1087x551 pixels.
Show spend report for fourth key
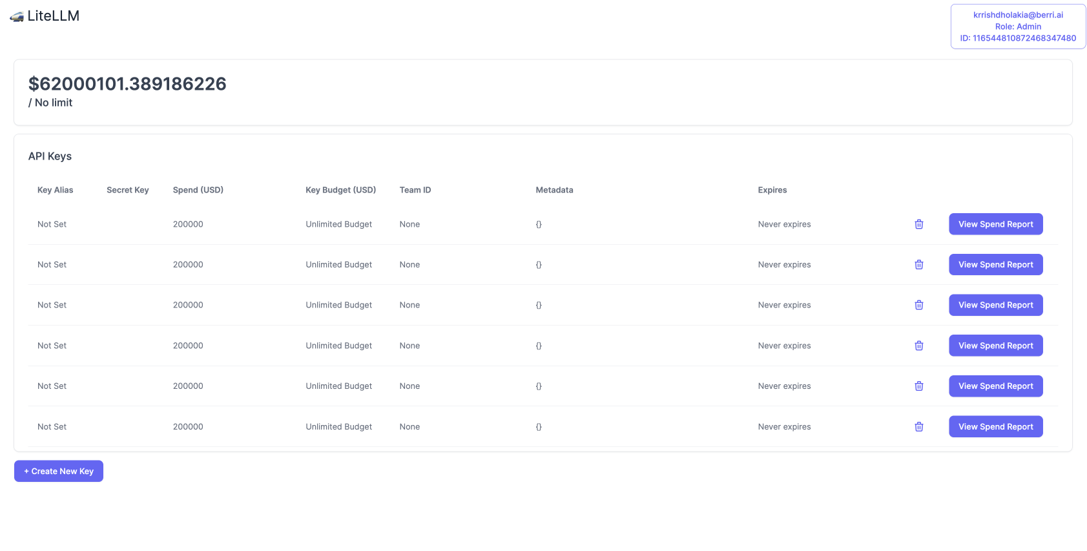coord(995,346)
